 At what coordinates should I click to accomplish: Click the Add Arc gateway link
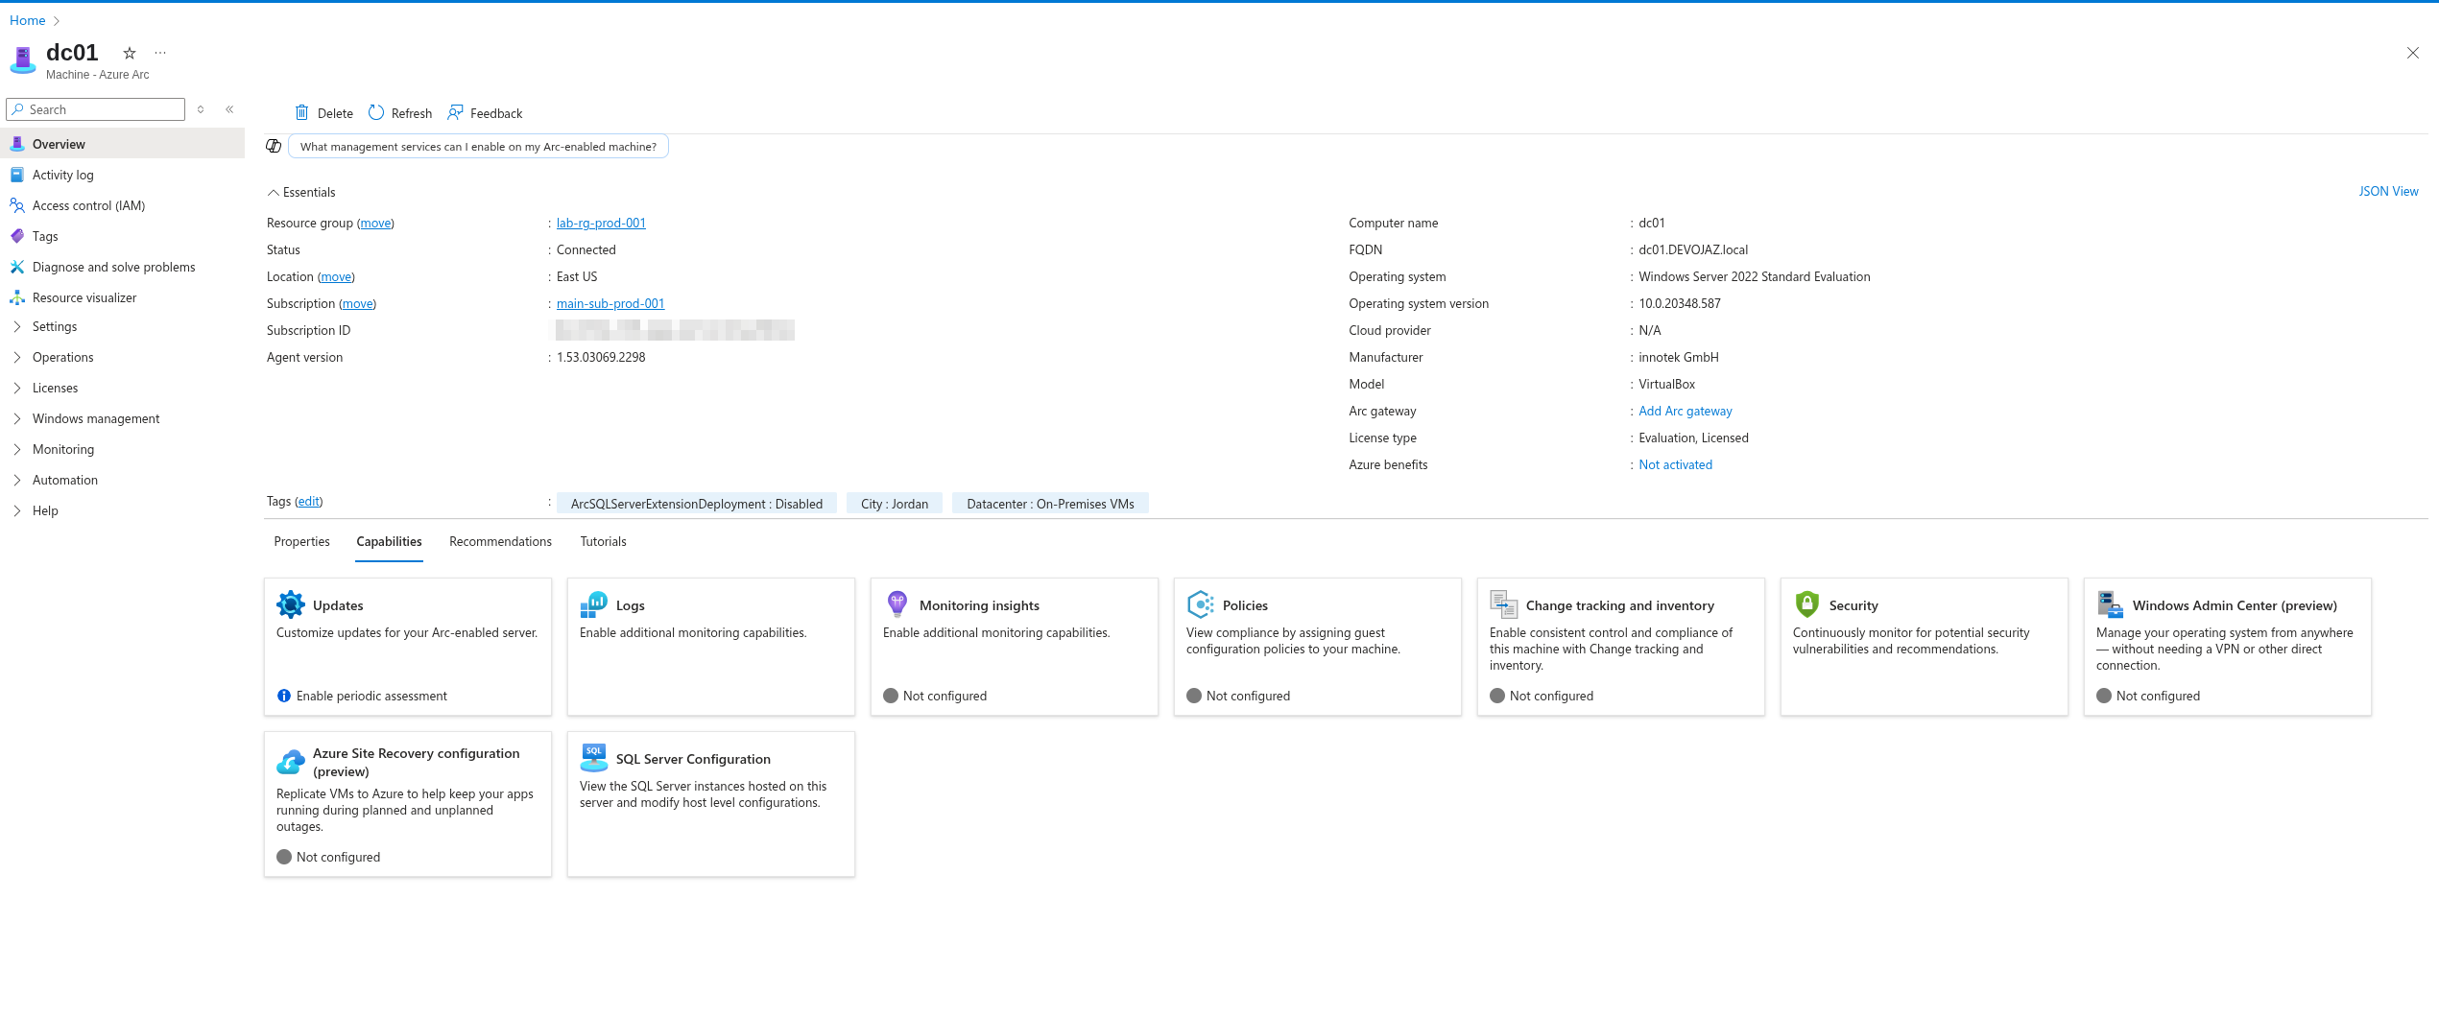pyautogui.click(x=1686, y=411)
